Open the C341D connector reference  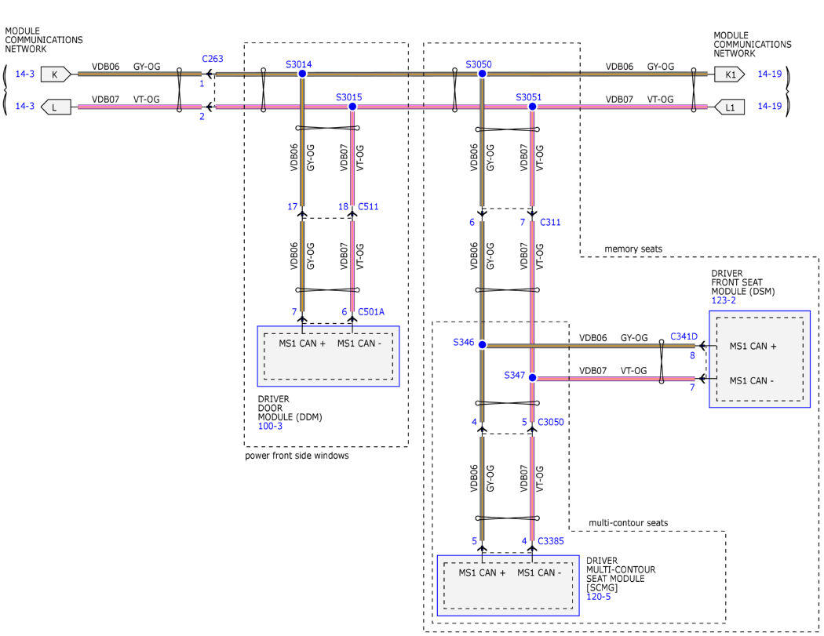tap(684, 336)
